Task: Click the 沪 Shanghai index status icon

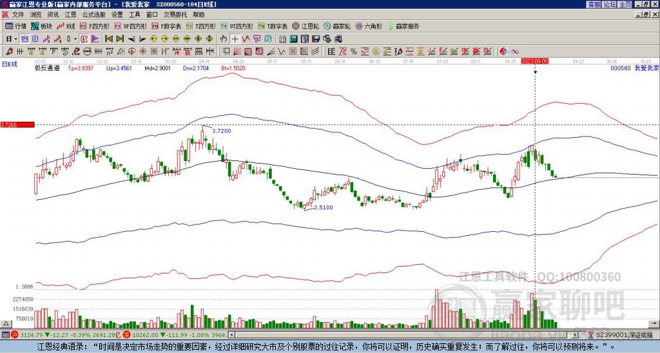Action: (14, 335)
